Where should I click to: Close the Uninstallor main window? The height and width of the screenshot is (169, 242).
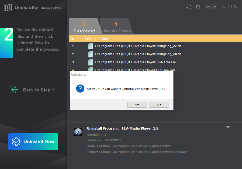pyautogui.click(x=236, y=7)
